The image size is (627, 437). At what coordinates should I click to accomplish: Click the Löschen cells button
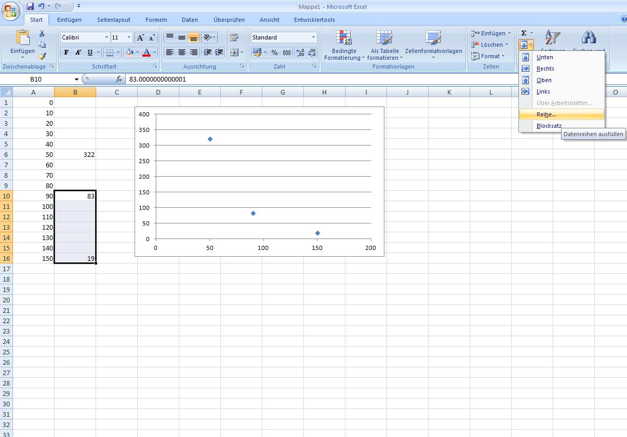(x=490, y=45)
